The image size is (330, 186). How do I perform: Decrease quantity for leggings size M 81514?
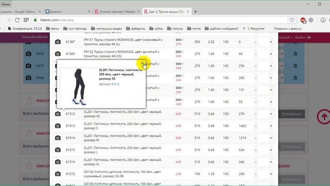tap(256, 138)
